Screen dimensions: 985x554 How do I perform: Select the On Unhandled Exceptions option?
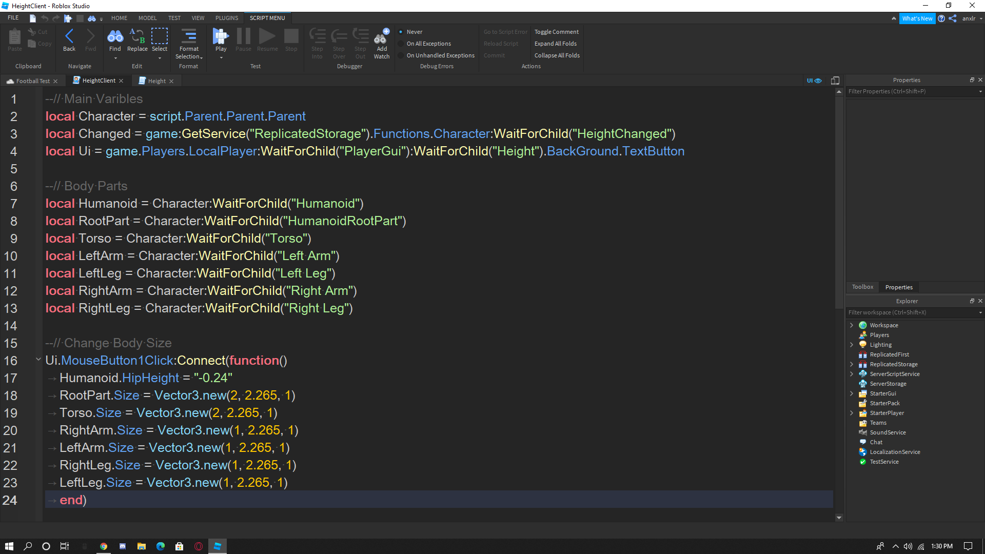401,55
